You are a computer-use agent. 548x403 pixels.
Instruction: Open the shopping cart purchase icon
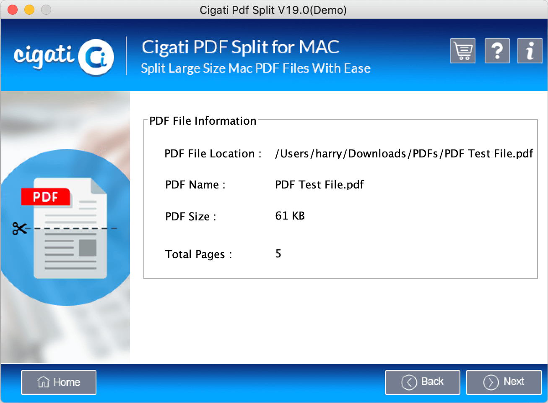(x=463, y=51)
